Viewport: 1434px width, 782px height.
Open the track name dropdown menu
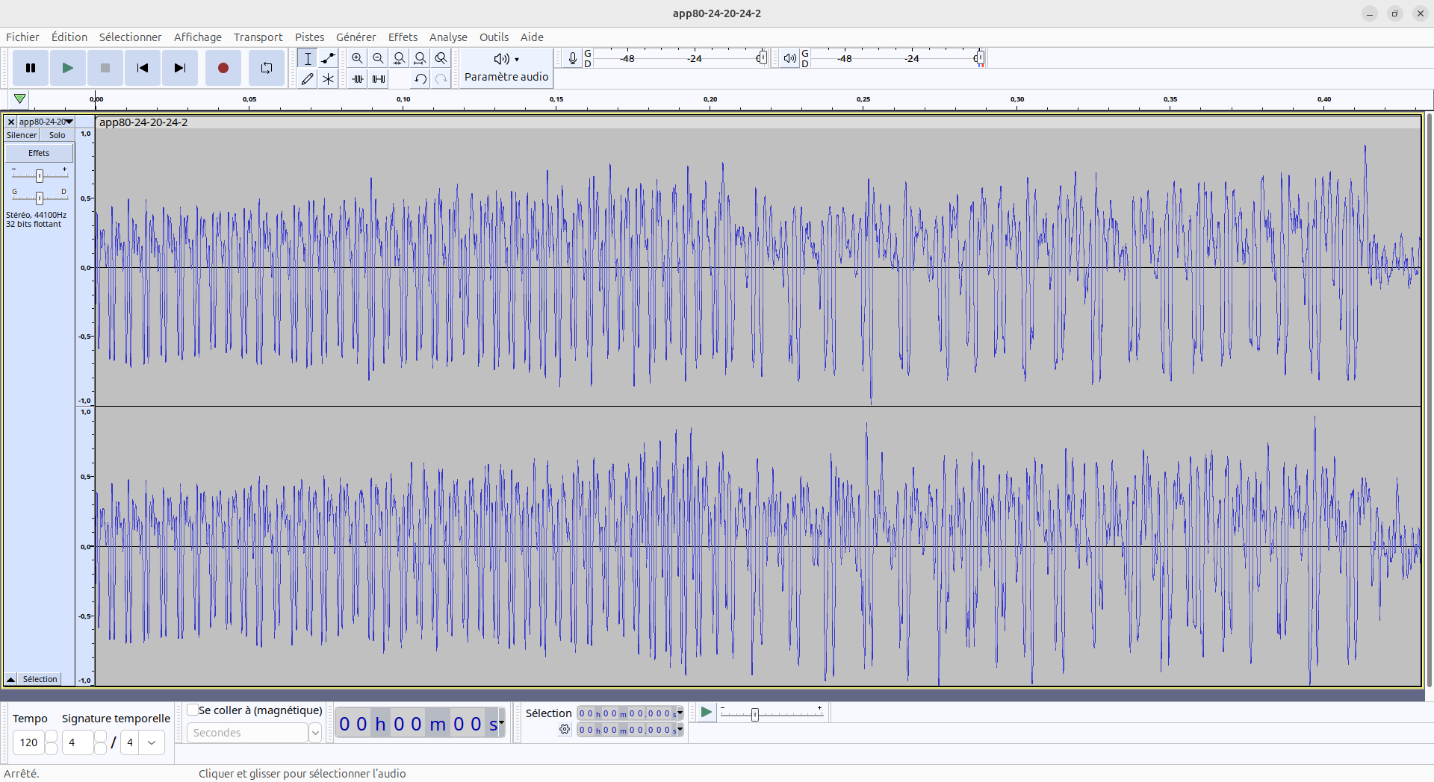tap(46, 122)
